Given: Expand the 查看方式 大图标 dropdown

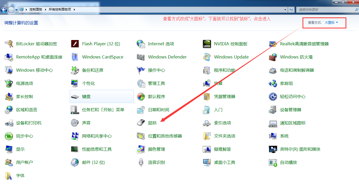Looking at the screenshot, I should pyautogui.click(x=331, y=23).
